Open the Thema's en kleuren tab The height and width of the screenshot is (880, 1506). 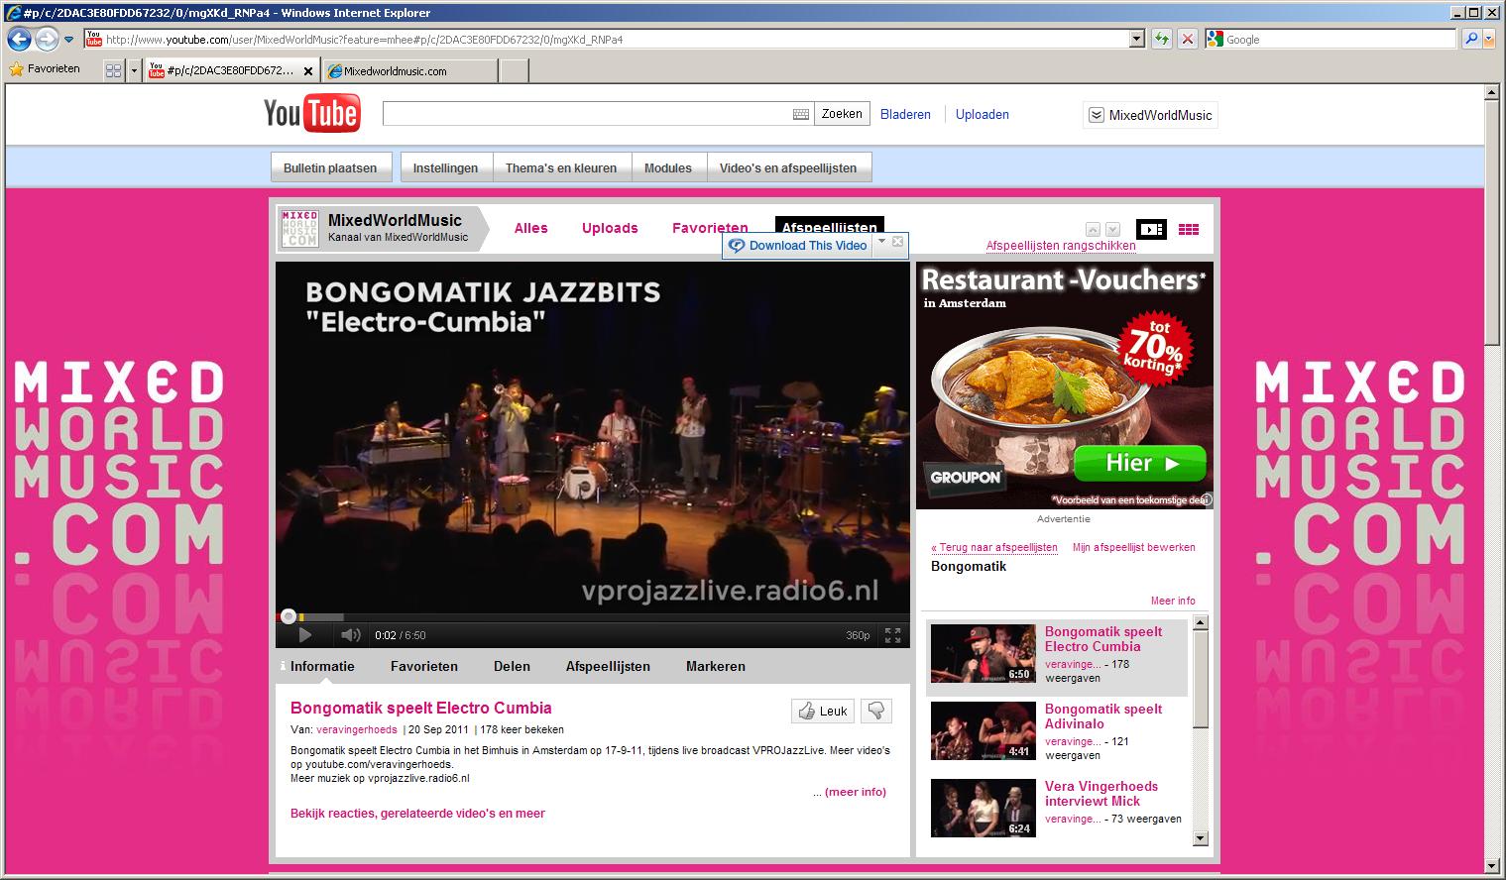pos(561,167)
